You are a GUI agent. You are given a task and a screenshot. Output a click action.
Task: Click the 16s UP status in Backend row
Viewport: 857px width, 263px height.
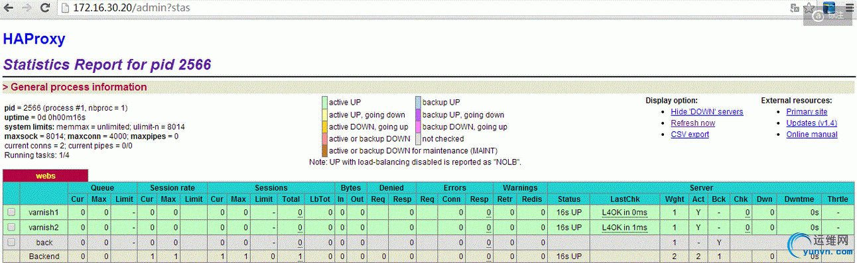[568, 256]
